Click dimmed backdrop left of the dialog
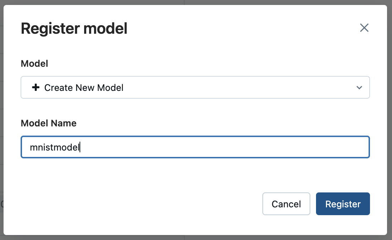This screenshot has height=240, width=392. click(1, 107)
